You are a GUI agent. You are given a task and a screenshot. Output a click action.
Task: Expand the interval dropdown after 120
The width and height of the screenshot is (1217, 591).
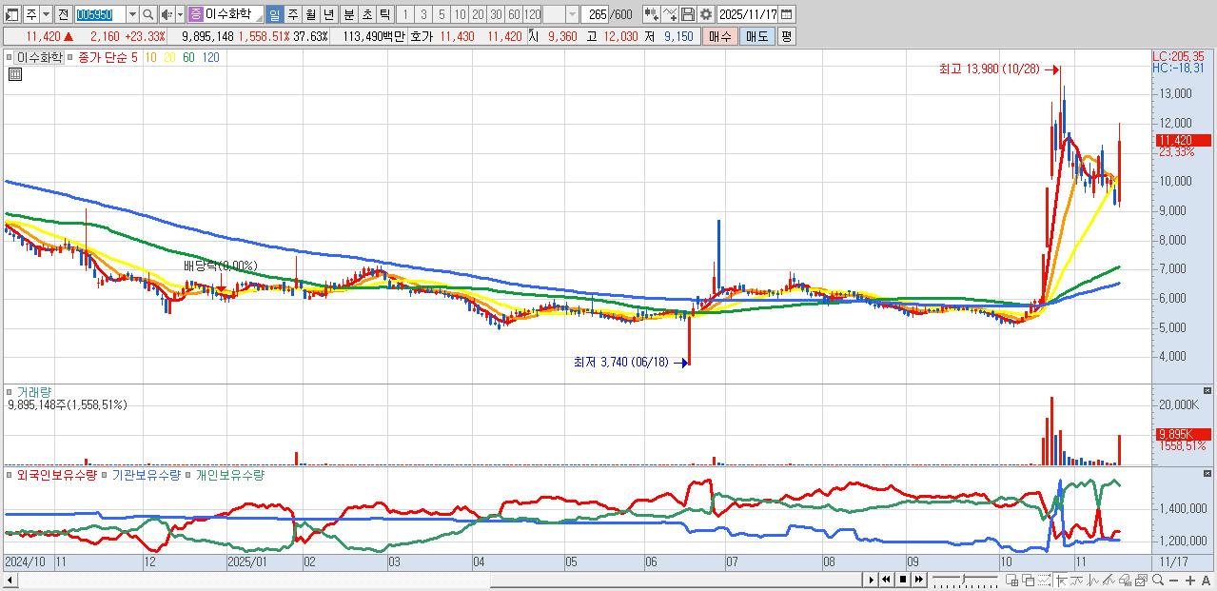tap(572, 14)
